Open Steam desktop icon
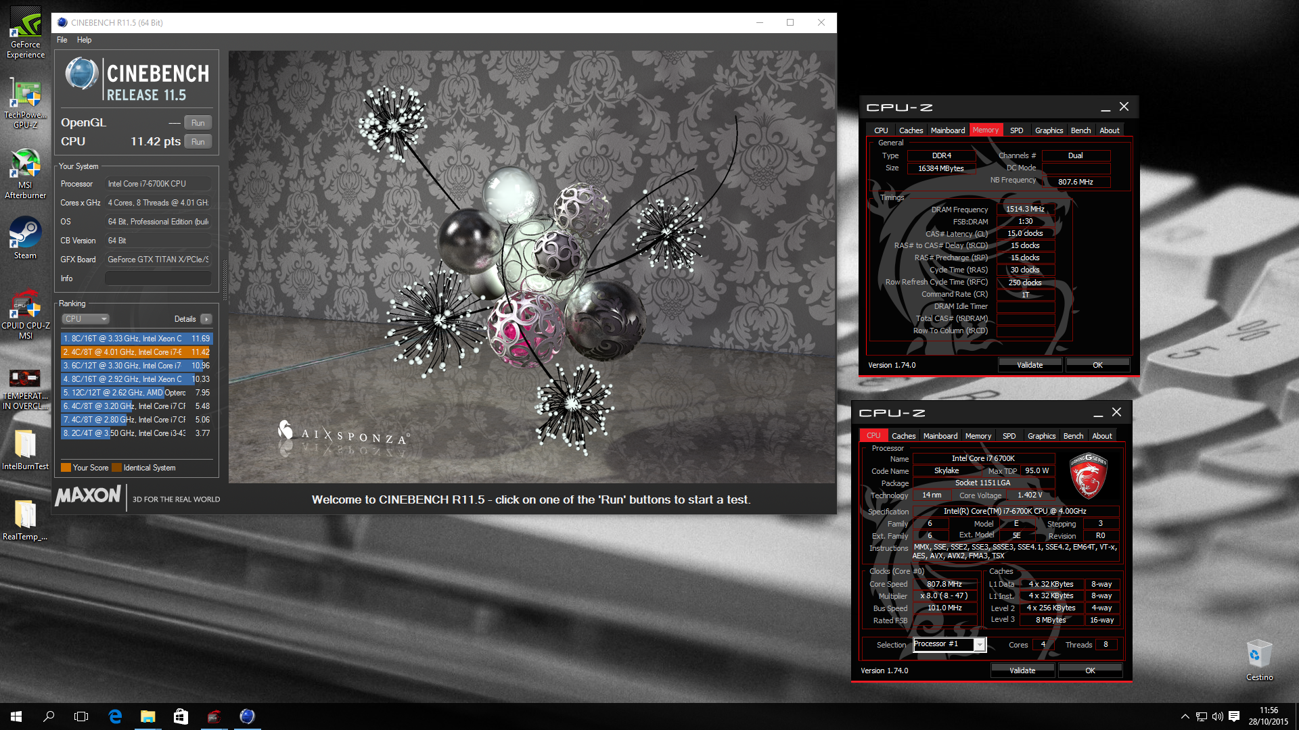 26,238
